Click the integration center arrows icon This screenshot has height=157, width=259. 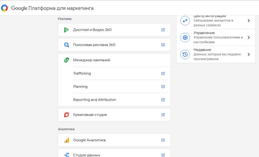(x=185, y=21)
